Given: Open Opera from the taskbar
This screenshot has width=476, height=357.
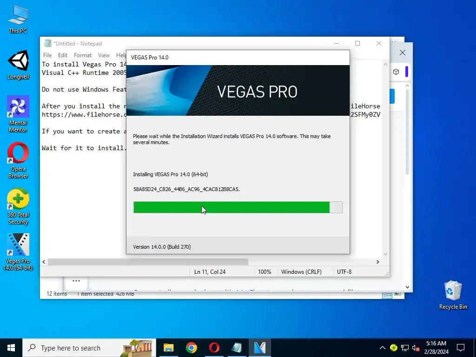Looking at the screenshot, I should (214, 348).
